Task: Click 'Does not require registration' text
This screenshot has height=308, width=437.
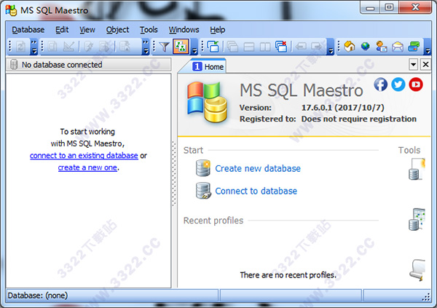Action: (358, 119)
